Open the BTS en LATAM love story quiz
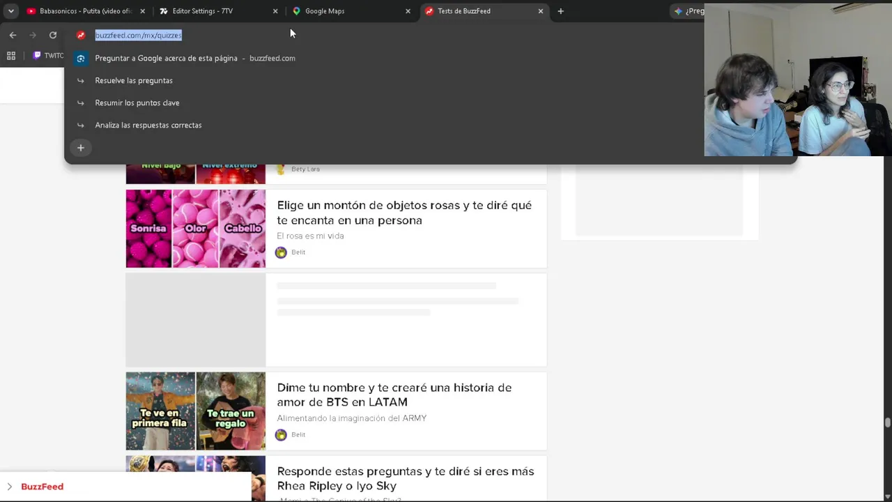The width and height of the screenshot is (892, 502). click(394, 395)
